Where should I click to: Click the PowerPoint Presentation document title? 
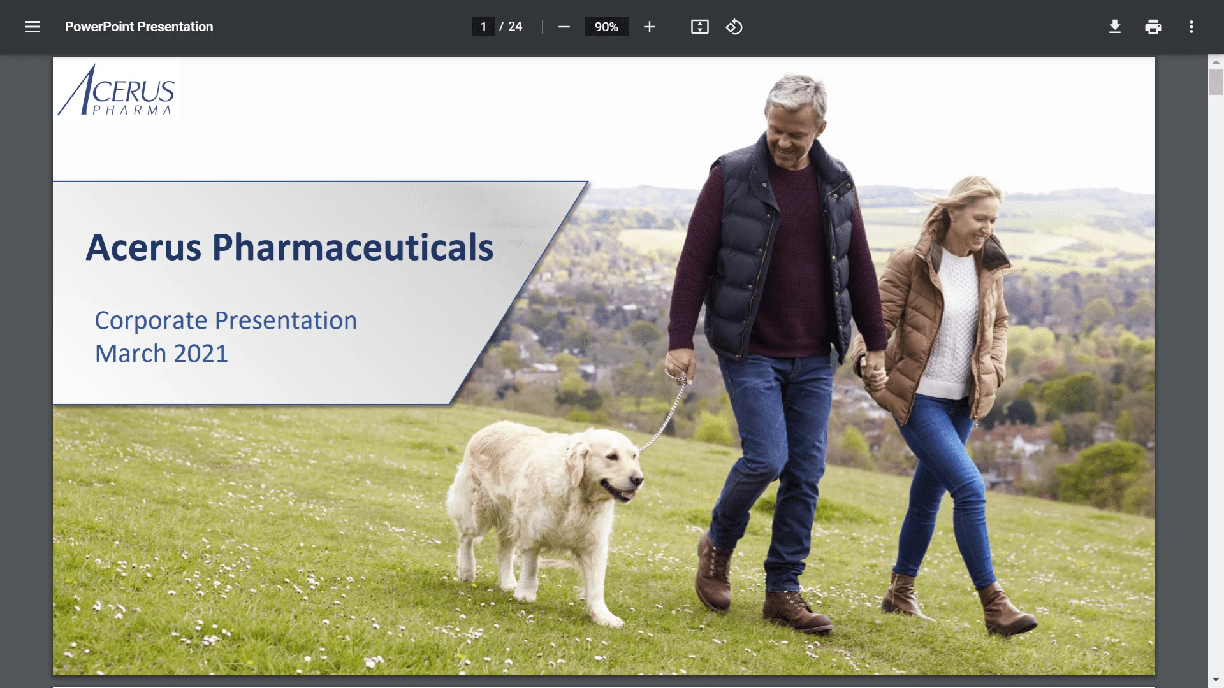tap(139, 27)
